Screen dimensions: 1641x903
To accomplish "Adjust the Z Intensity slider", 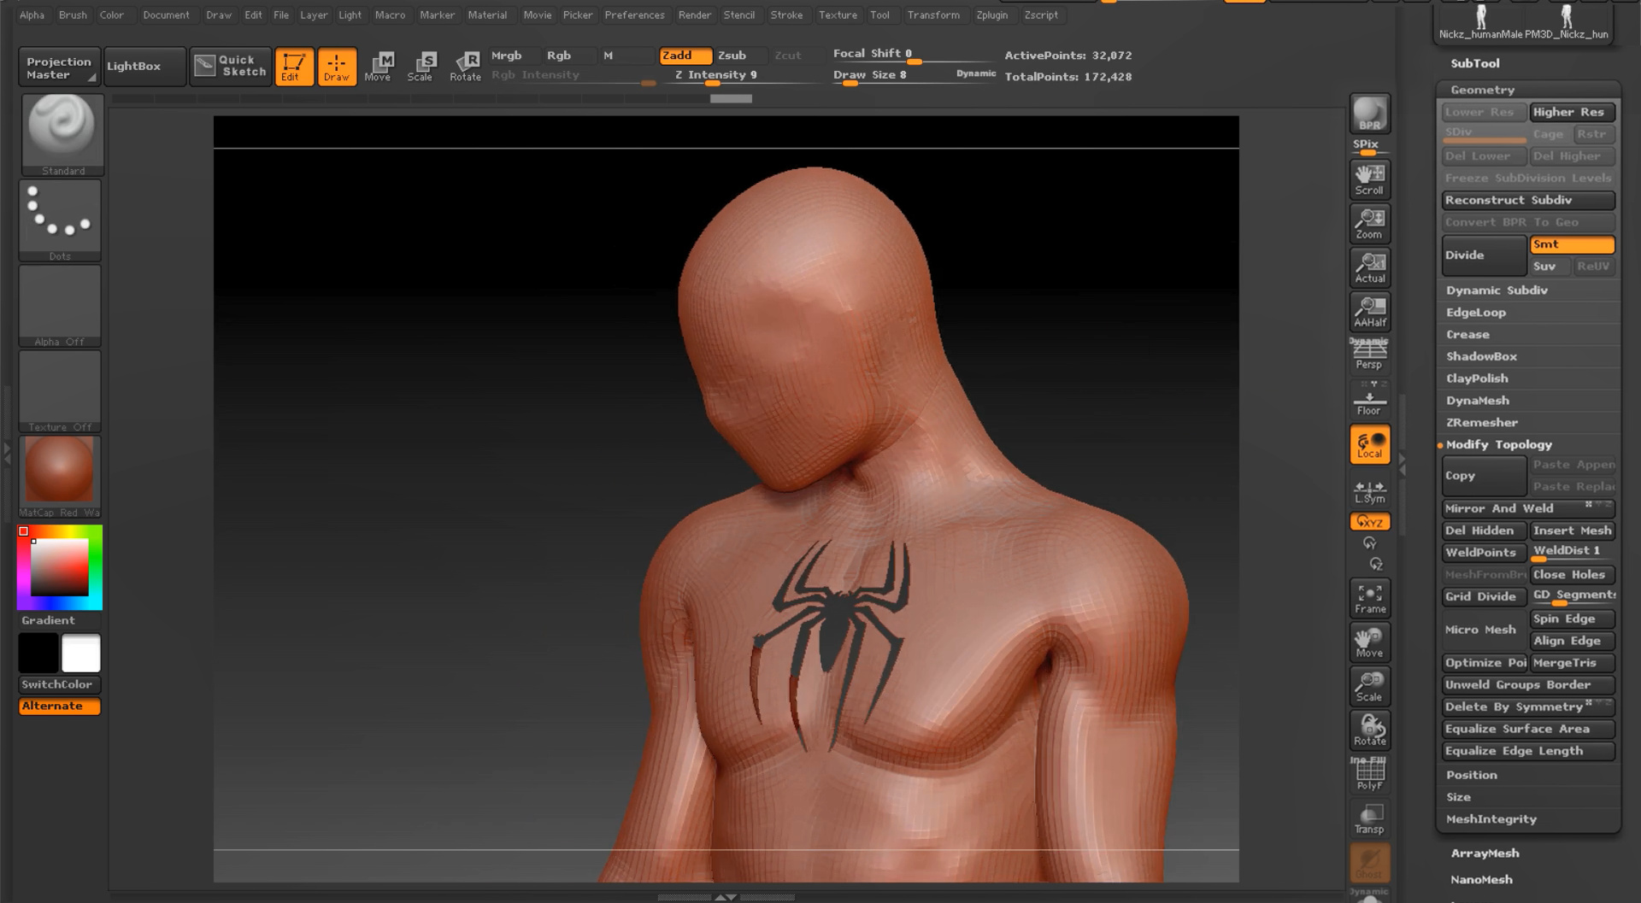I will [x=739, y=76].
